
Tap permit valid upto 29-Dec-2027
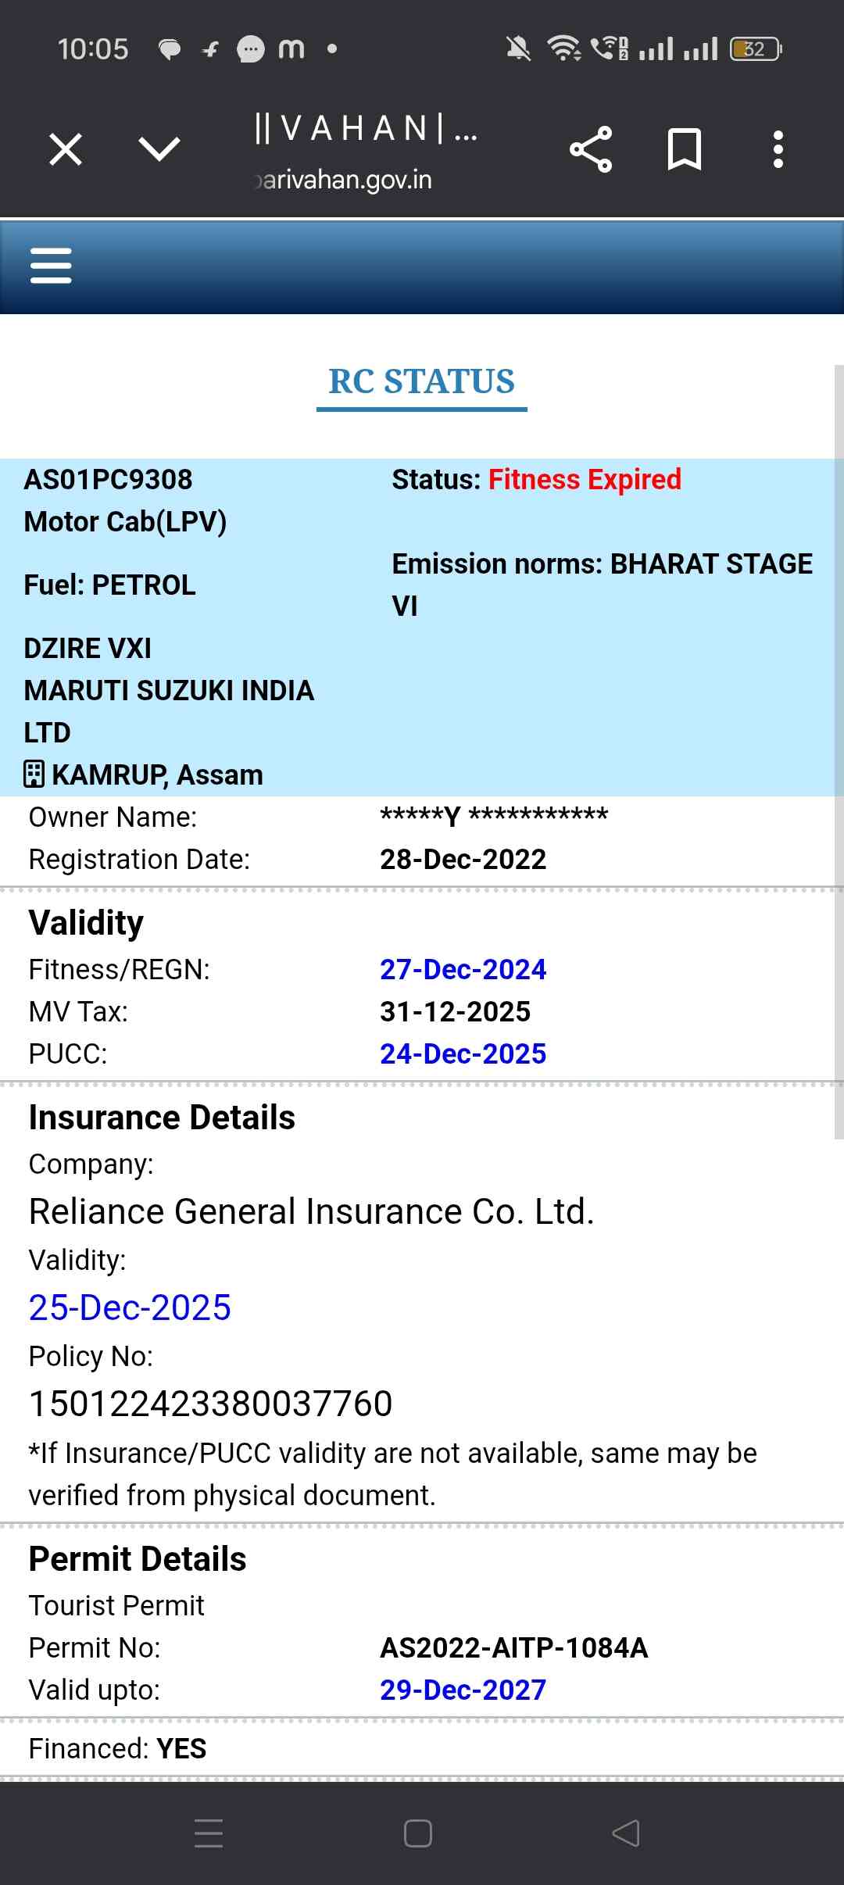point(463,1690)
